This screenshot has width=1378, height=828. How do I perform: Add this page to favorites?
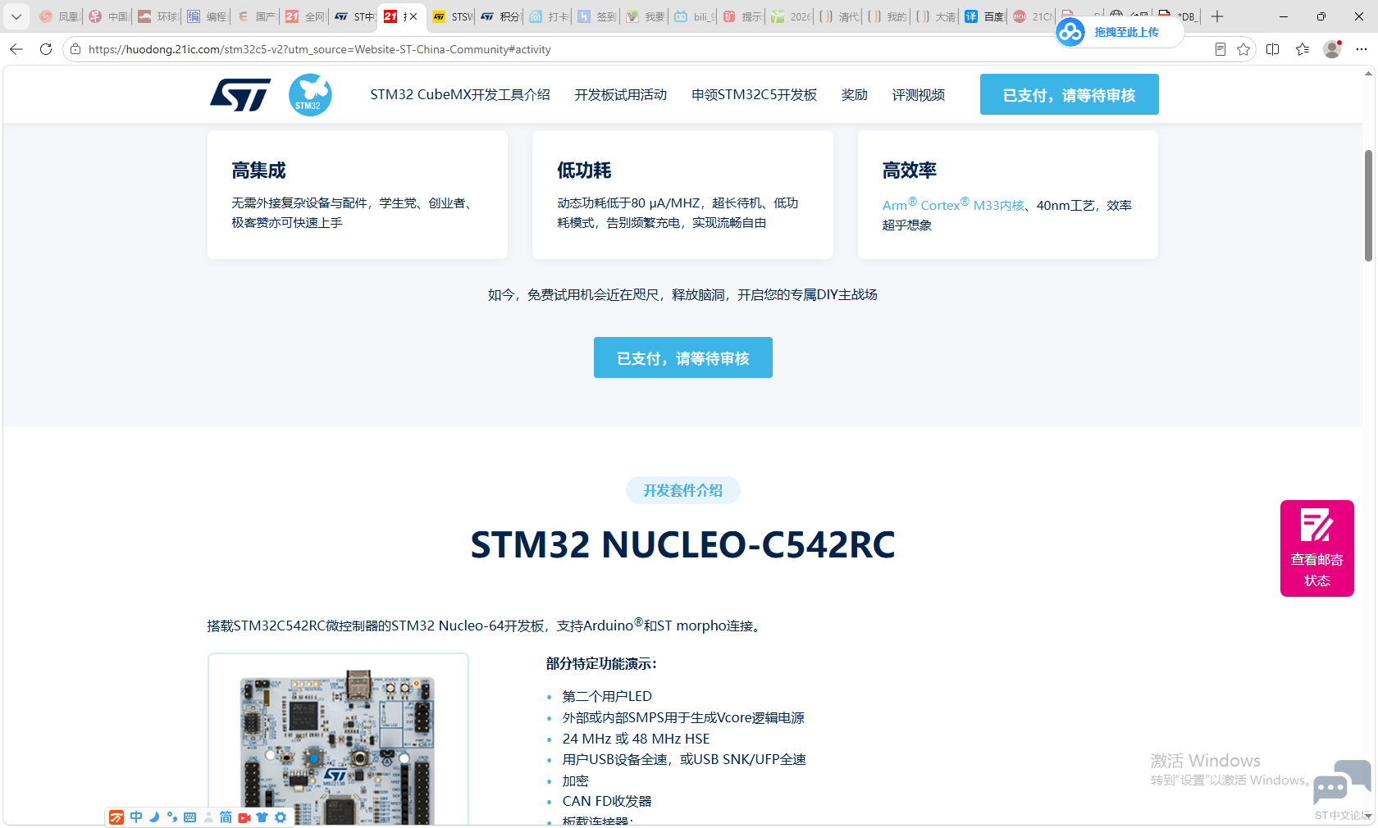(x=1243, y=49)
